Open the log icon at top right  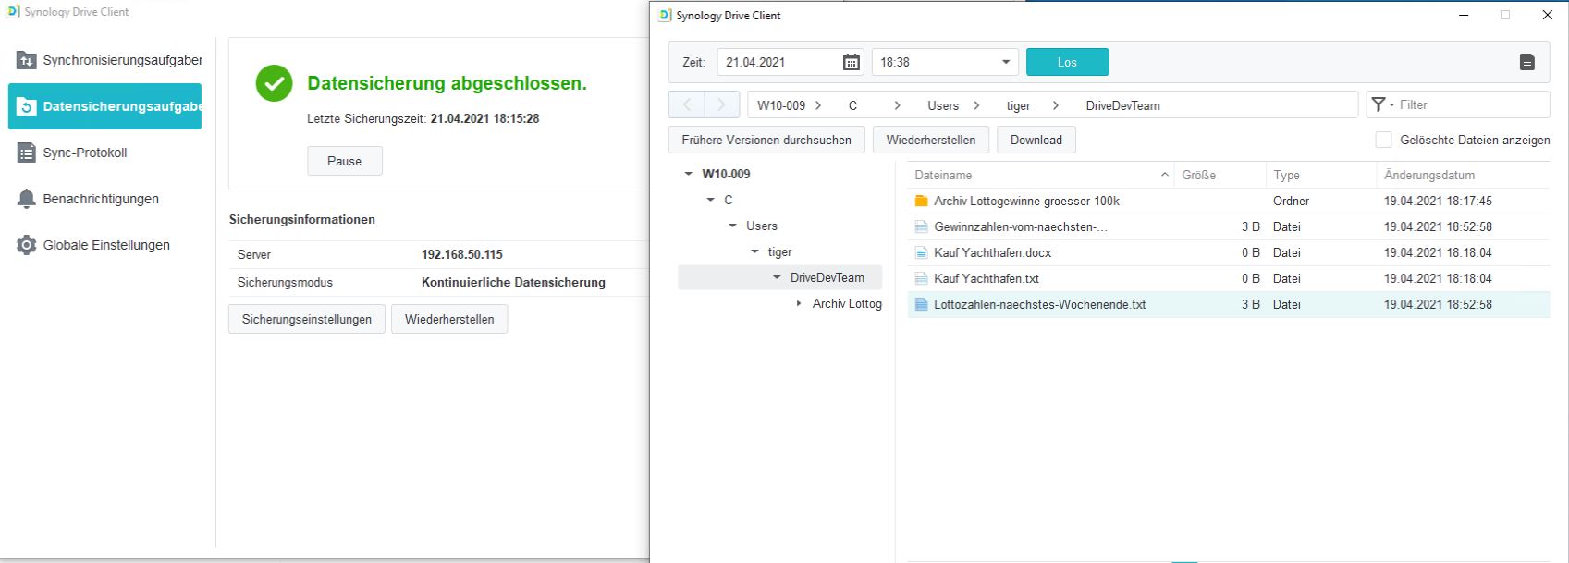pos(1526,62)
